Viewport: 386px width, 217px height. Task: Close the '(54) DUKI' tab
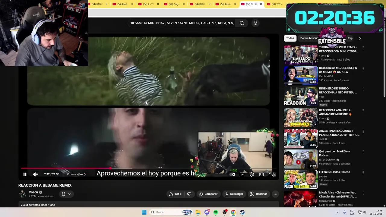tap(209, 4)
